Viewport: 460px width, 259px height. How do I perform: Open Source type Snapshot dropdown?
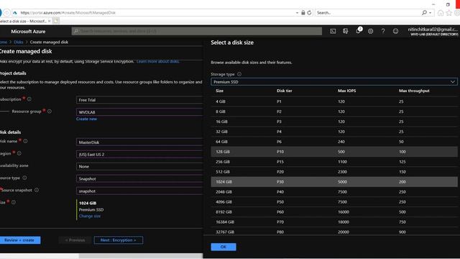[x=139, y=178]
